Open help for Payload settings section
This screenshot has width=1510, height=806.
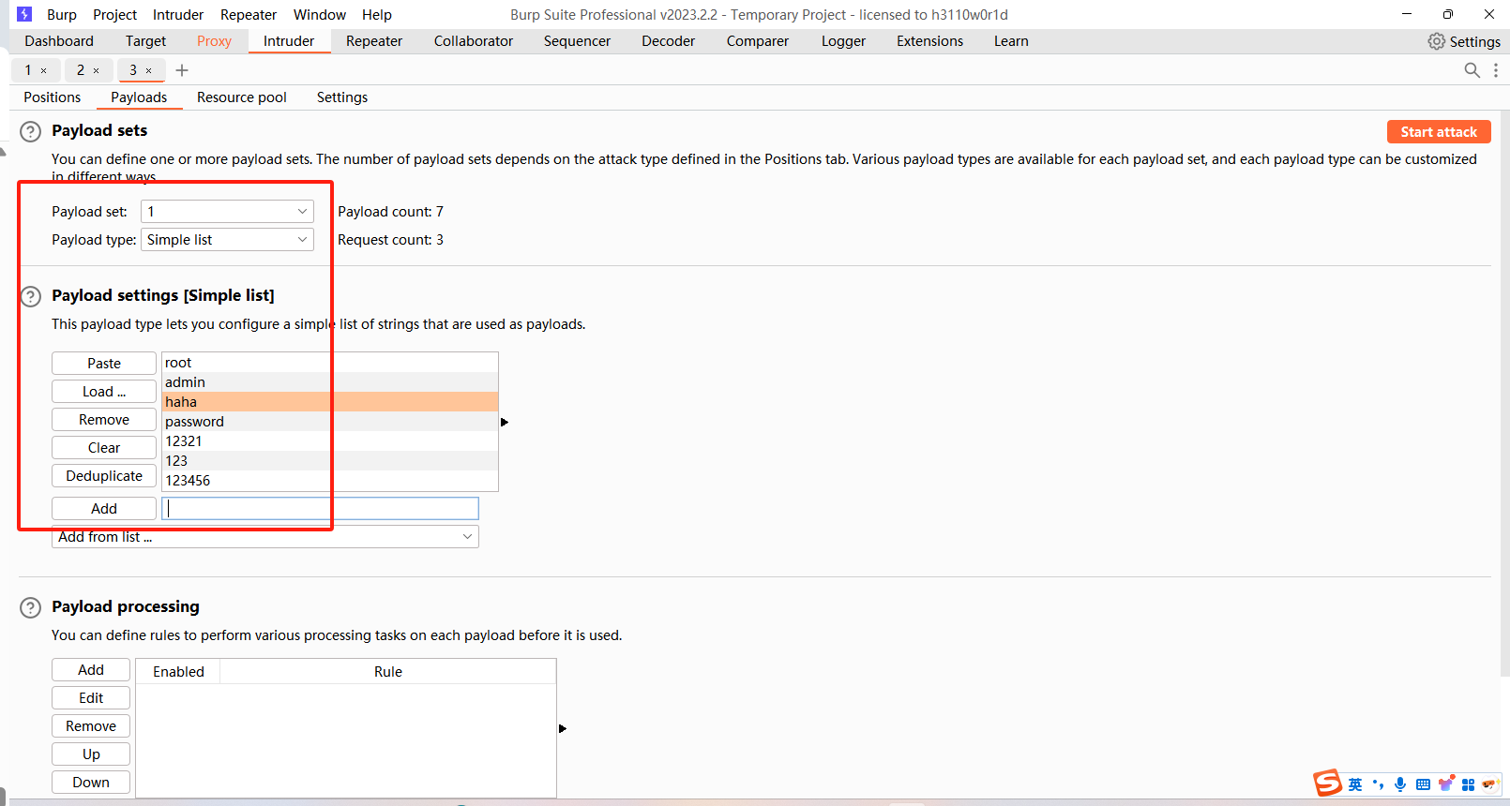(x=31, y=296)
